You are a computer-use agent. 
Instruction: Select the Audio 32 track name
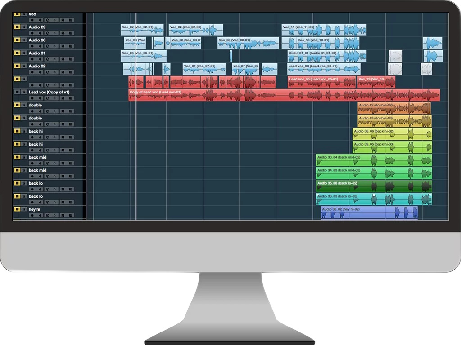pos(37,66)
